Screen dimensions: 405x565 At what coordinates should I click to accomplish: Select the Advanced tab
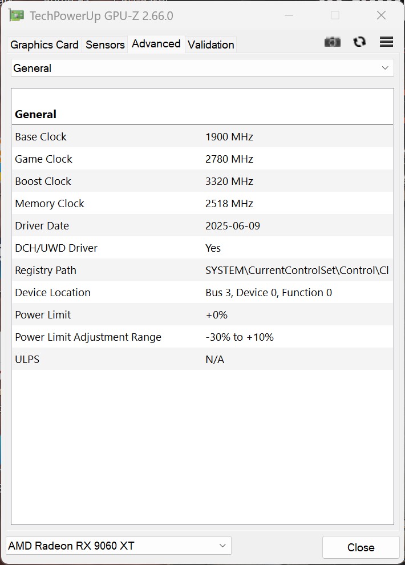point(156,44)
